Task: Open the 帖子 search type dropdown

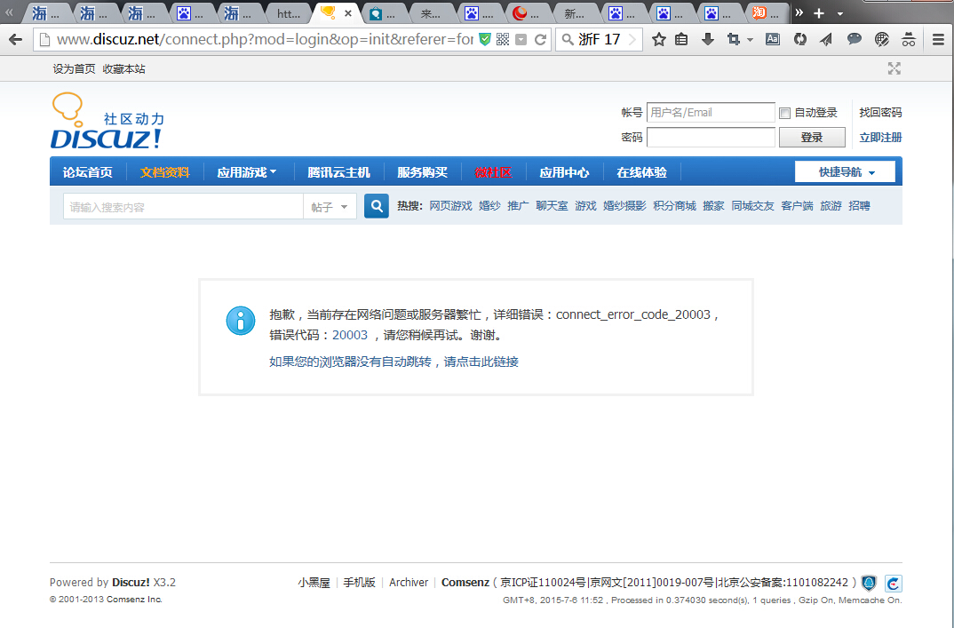Action: (330, 207)
